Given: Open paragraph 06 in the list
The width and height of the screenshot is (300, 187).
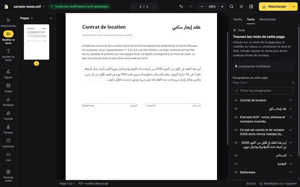Looking at the screenshot, I should click(x=263, y=155).
